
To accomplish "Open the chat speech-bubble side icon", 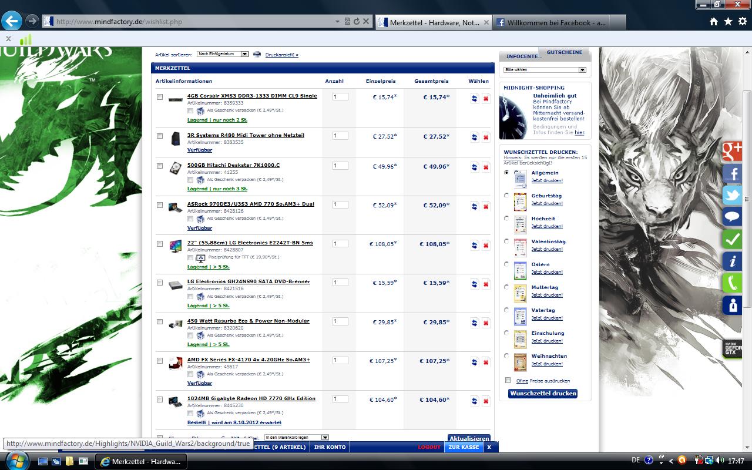I will (x=732, y=217).
